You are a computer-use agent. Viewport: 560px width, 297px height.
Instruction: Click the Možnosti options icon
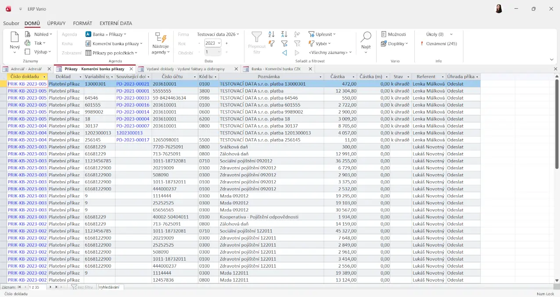384,34
